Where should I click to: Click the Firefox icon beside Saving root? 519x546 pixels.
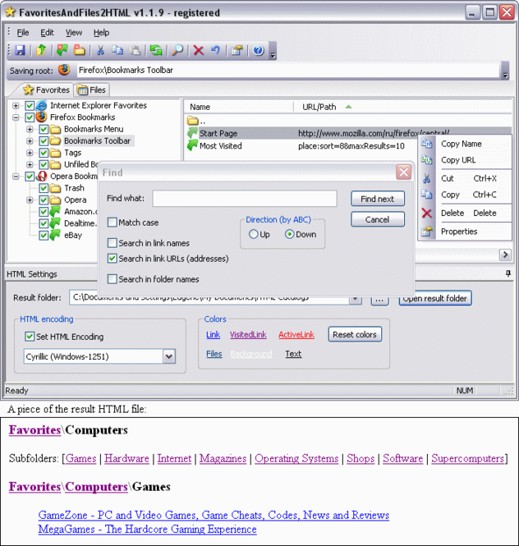tap(64, 70)
